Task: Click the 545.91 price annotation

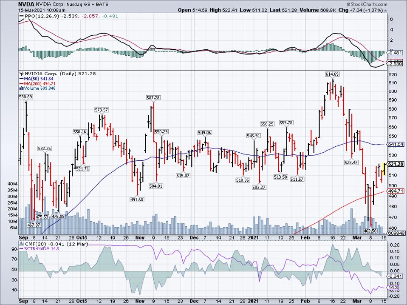Action: pos(253,136)
